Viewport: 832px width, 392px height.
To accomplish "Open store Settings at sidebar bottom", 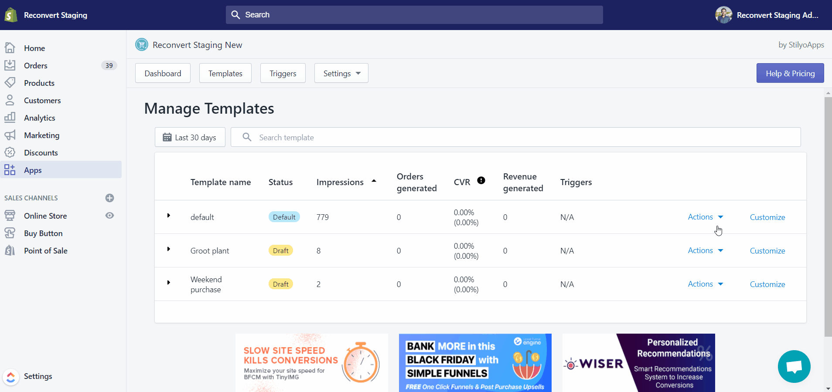I will (x=38, y=376).
